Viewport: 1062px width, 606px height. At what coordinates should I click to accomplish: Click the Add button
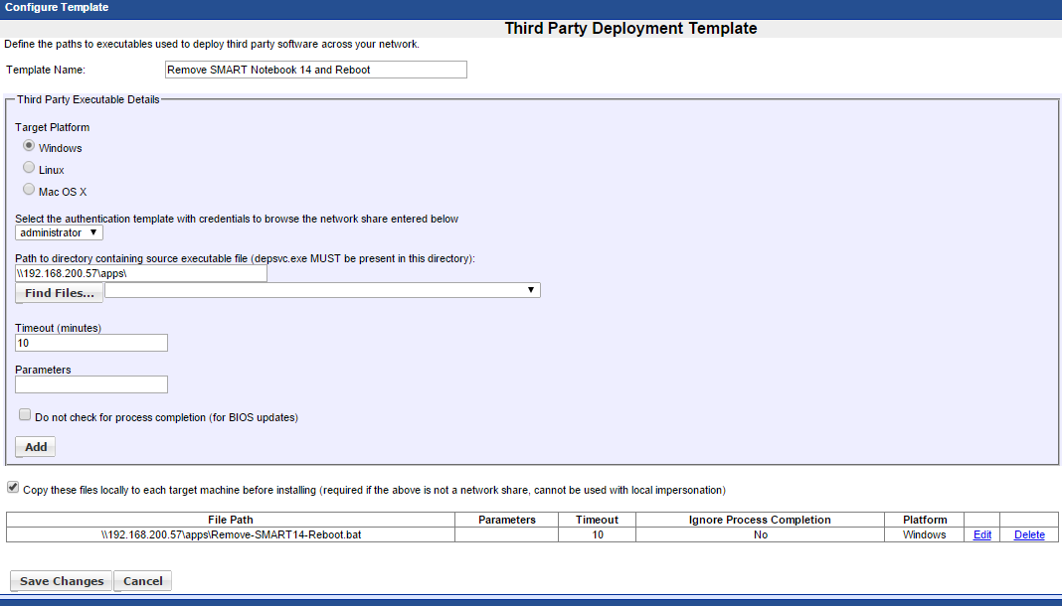click(36, 447)
